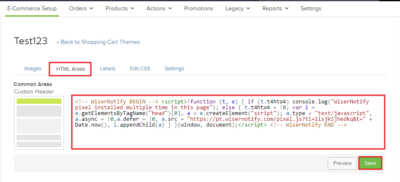Open the Edit CSS tab

pos(140,69)
